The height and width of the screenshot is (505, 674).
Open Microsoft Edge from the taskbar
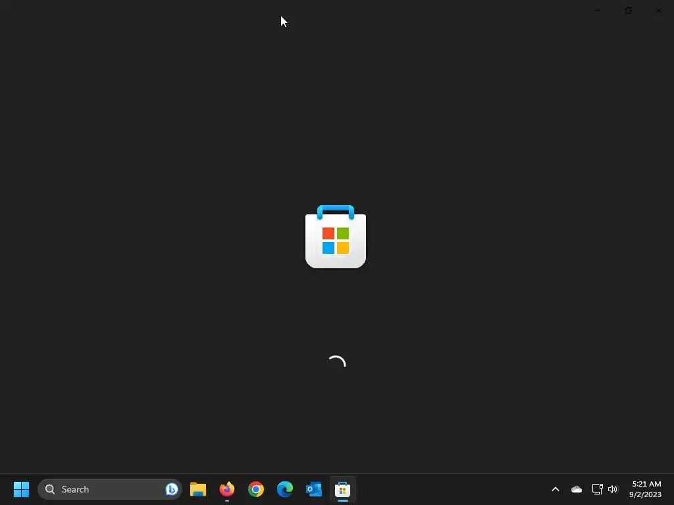(x=284, y=489)
